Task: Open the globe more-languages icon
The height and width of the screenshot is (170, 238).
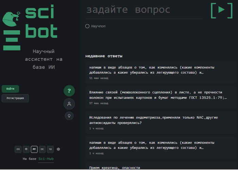Action: (58, 149)
